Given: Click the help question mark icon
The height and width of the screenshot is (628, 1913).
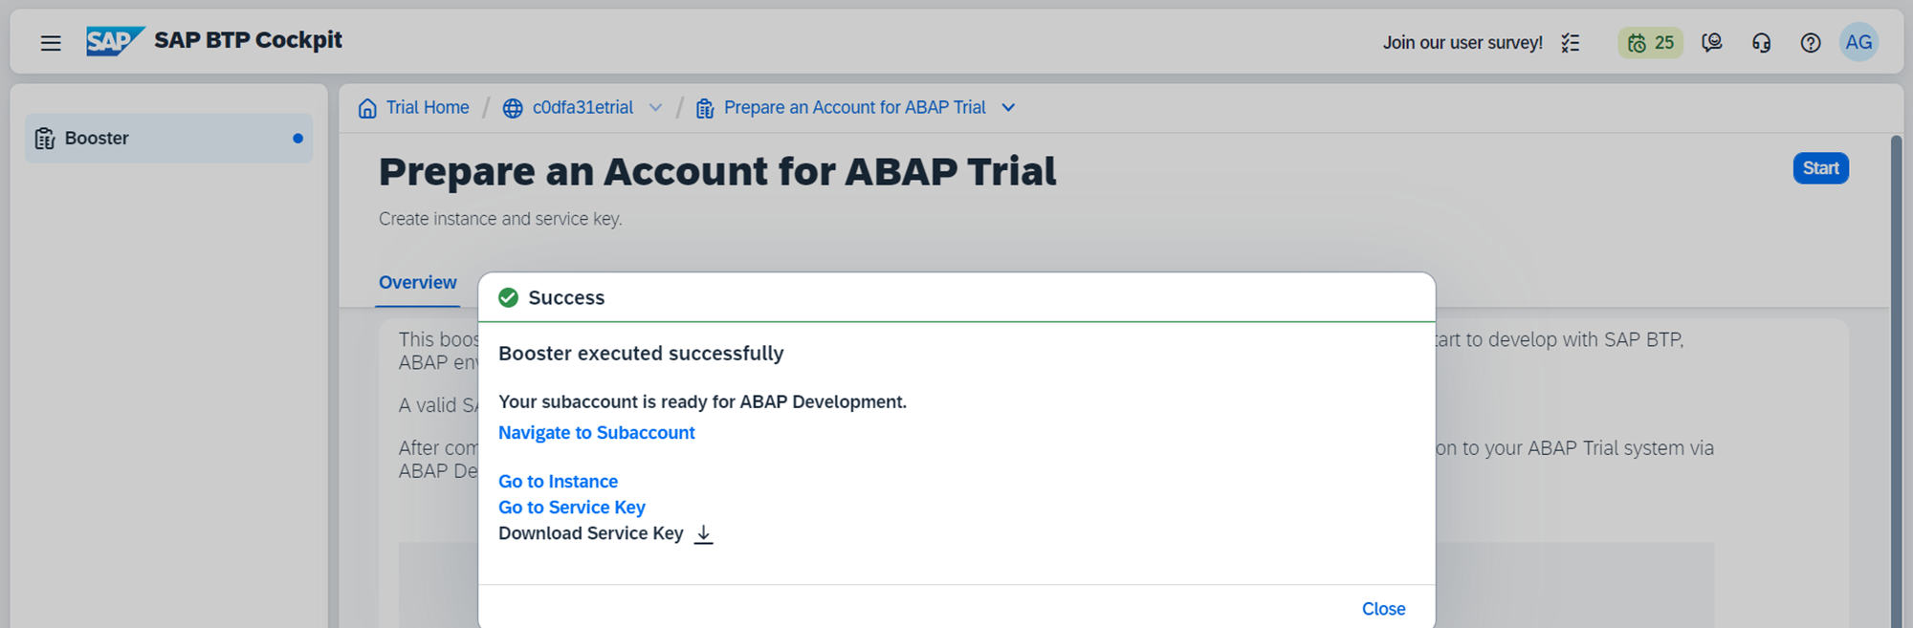Looking at the screenshot, I should click(x=1810, y=43).
